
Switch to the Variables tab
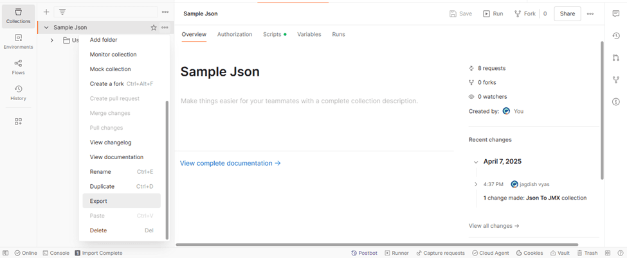(309, 35)
